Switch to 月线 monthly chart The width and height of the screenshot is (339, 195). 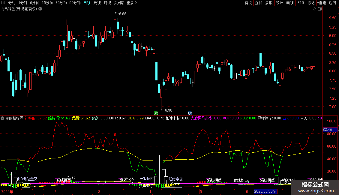107,3
